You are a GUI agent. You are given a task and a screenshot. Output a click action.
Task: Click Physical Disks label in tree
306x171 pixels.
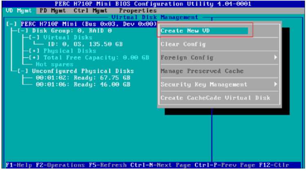[70, 51]
